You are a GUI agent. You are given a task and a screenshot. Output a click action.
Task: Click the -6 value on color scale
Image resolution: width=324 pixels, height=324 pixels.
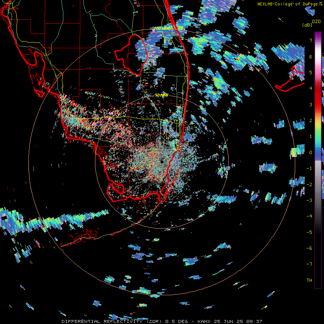pos(309,248)
